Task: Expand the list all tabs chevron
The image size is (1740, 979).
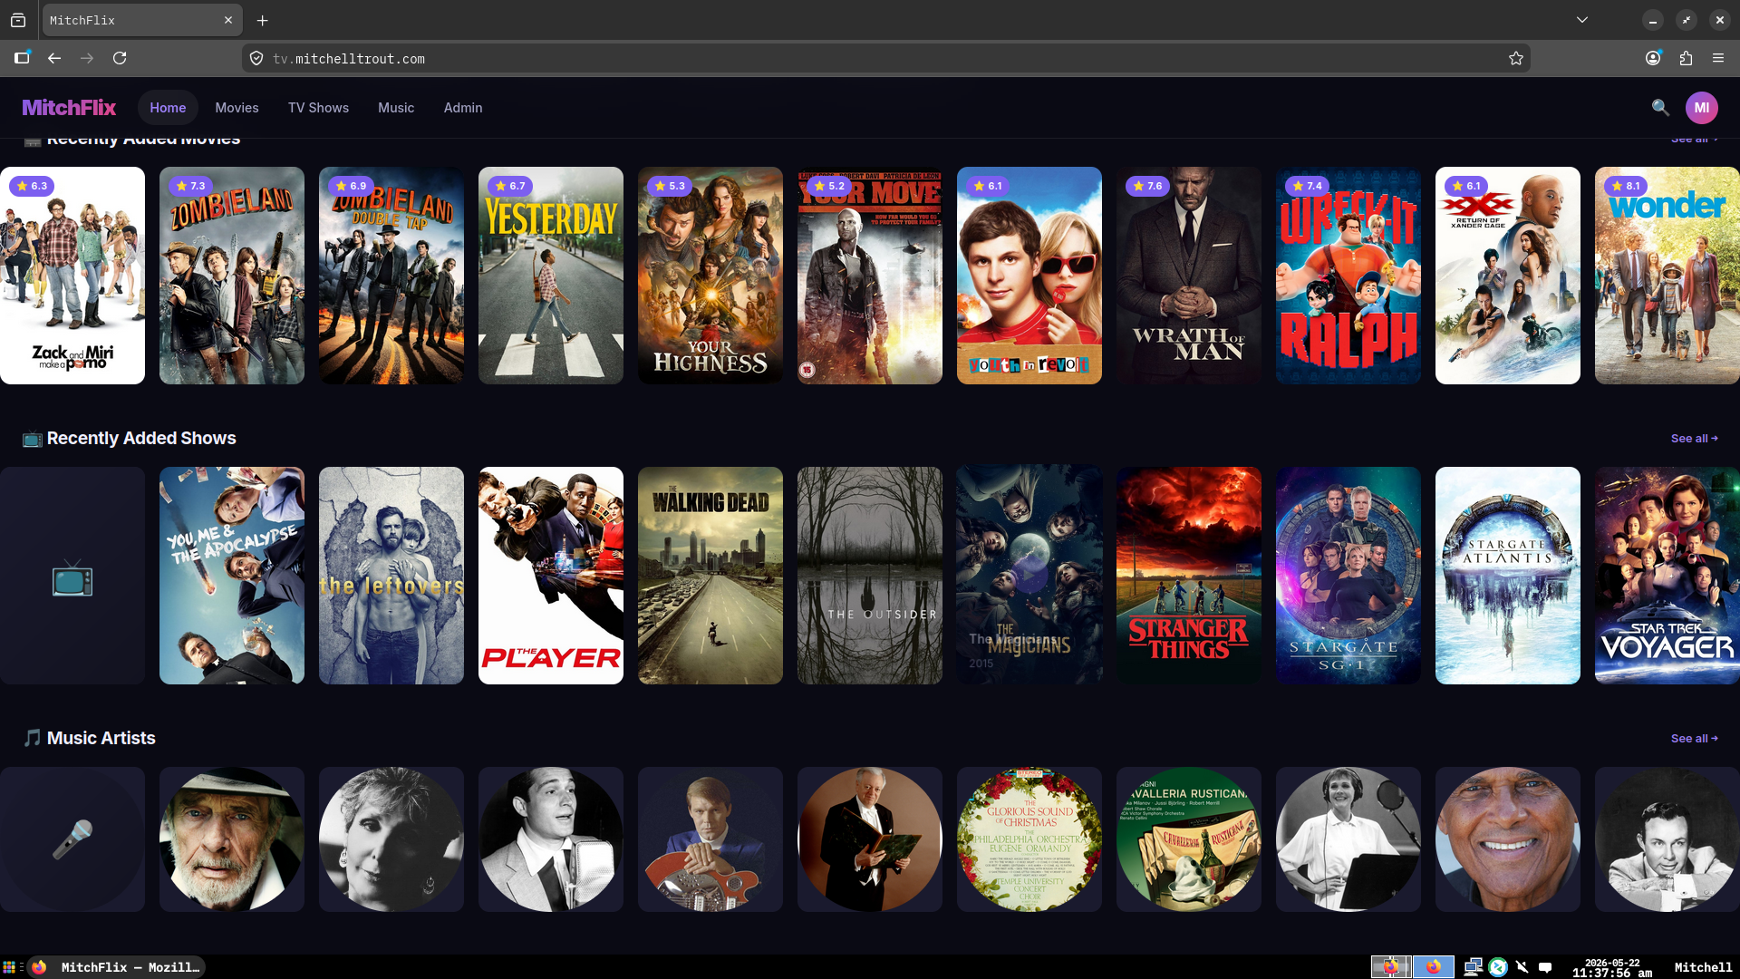Action: click(x=1582, y=20)
